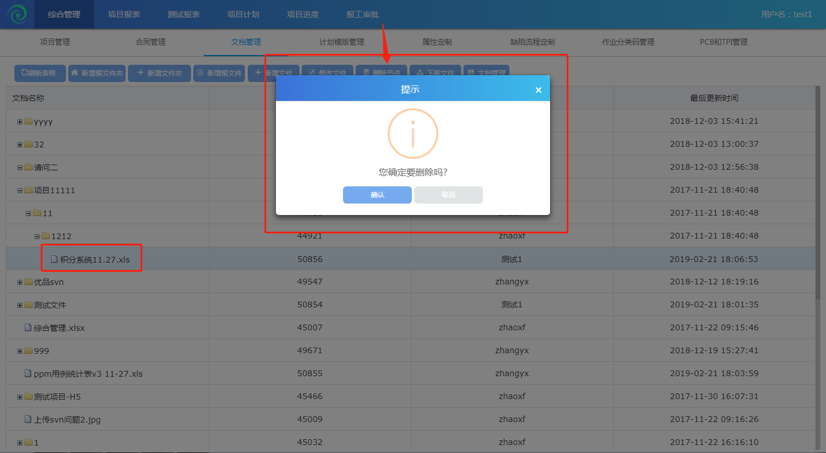Close the 提示 dialog with X
Image resolution: width=826 pixels, height=453 pixels.
tap(538, 90)
